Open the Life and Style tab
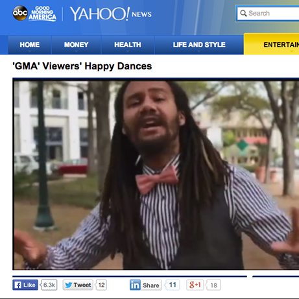This screenshot has width=299, height=299. tap(199, 45)
